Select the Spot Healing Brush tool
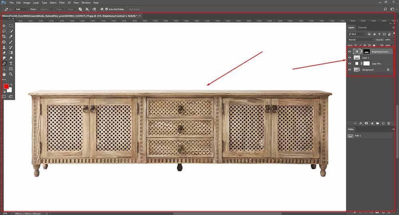Viewport: 399px width, 215px height. (x=4, y=42)
